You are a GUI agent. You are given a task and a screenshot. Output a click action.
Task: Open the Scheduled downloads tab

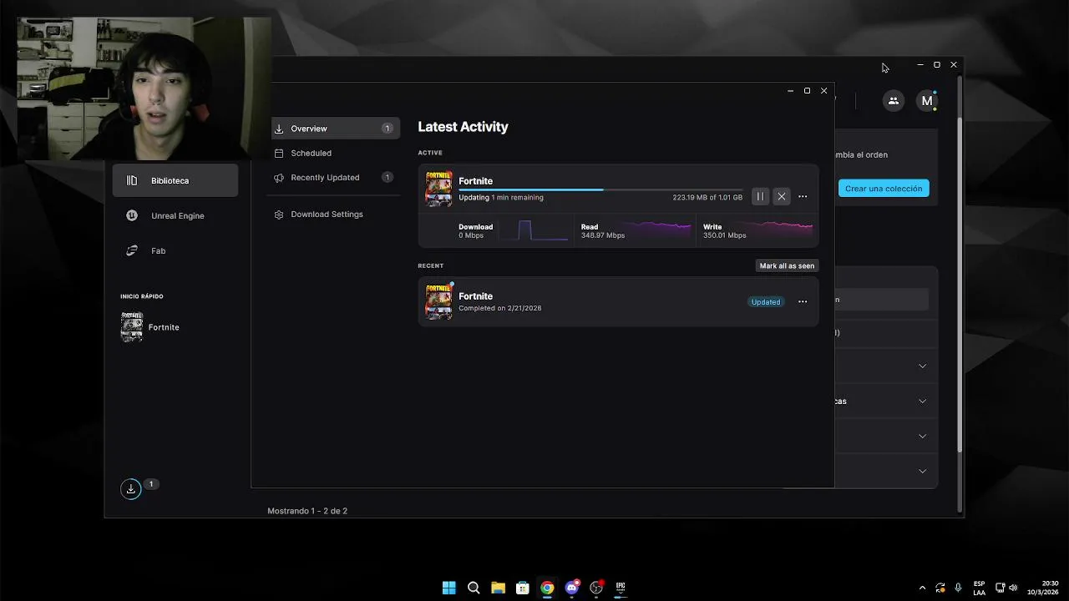(x=333, y=153)
